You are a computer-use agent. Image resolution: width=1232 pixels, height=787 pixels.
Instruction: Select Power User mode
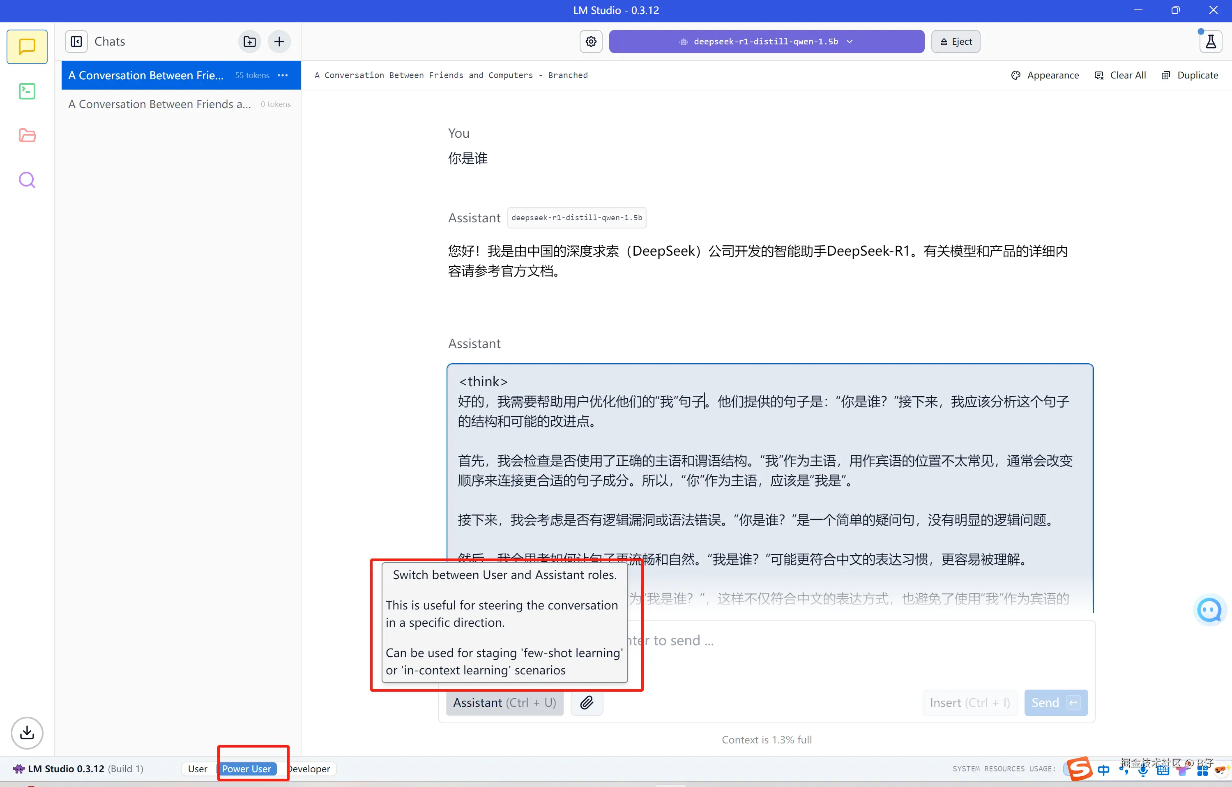246,769
